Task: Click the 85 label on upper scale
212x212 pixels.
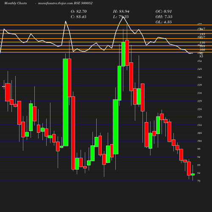Action: click(201, 56)
